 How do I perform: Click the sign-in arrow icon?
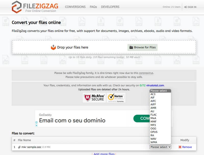click(186, 7)
